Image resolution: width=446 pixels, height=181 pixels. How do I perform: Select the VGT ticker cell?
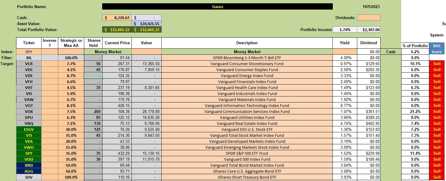(29, 105)
